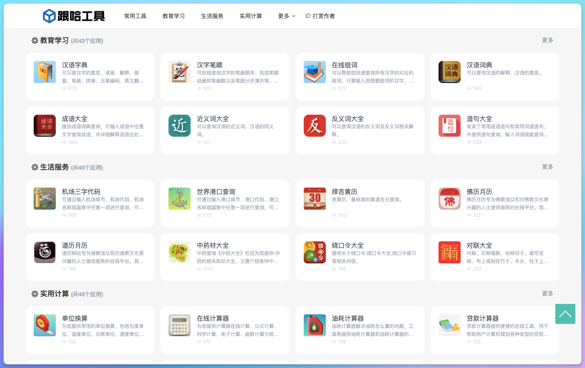
Task: Expand the 更多 dropdown in navigation
Action: click(x=286, y=16)
